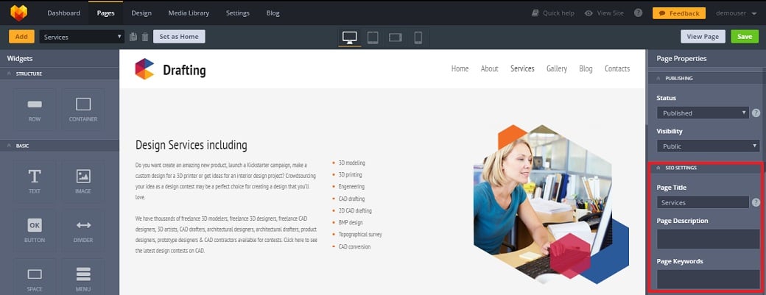
Task: Open the Services page selector dropdown
Action: [82, 37]
